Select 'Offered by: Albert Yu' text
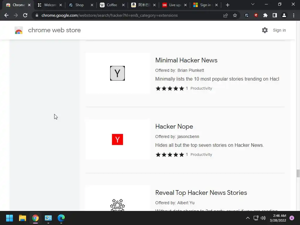Image resolution: width=300 pixels, height=225 pixels. [x=175, y=203]
